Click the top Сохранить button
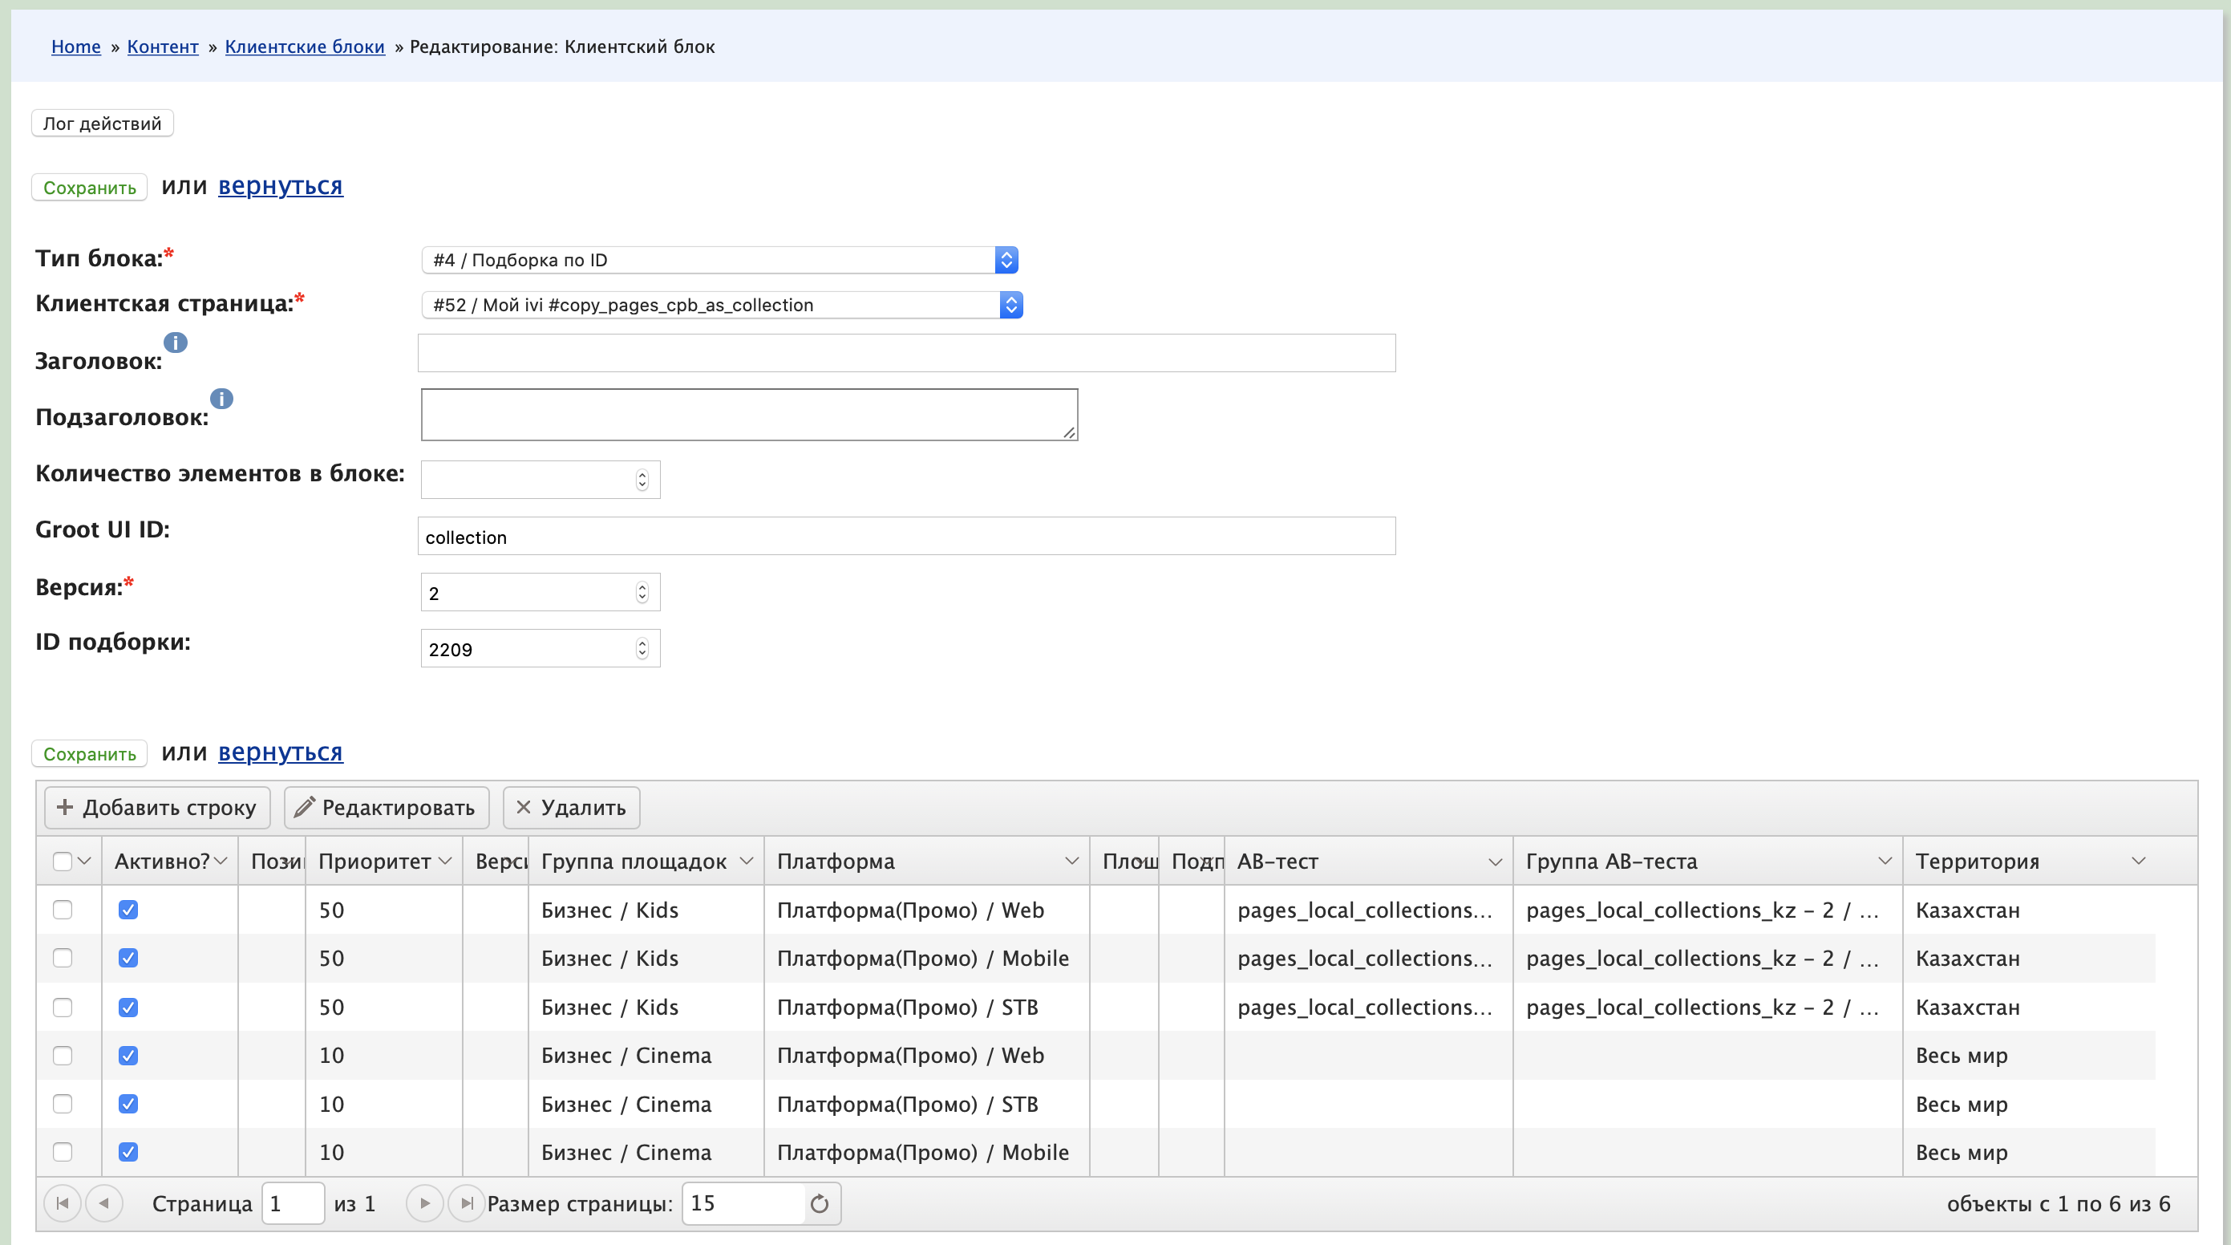The width and height of the screenshot is (2231, 1245). coord(89,187)
